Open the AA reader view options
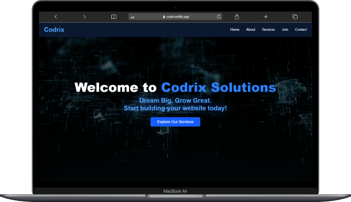Screen dimensions: 351x202 [x=132, y=17]
